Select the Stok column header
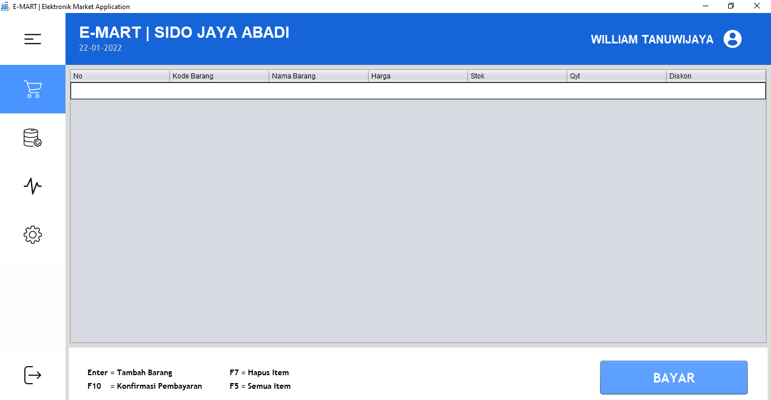771x400 pixels. point(517,76)
